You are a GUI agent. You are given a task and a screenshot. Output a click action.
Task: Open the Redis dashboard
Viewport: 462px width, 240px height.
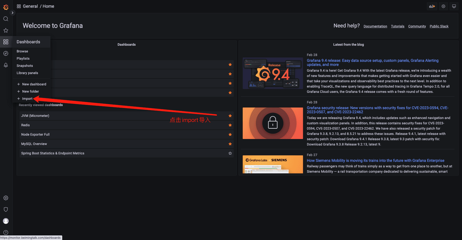point(25,125)
